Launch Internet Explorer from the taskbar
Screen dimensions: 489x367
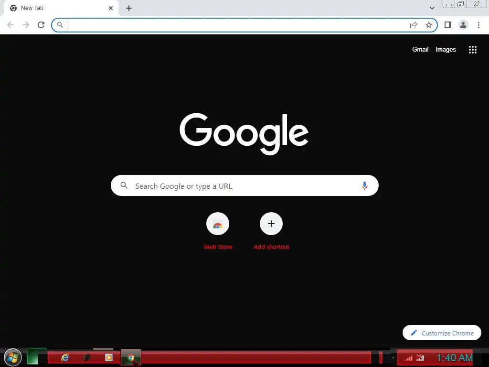point(65,357)
